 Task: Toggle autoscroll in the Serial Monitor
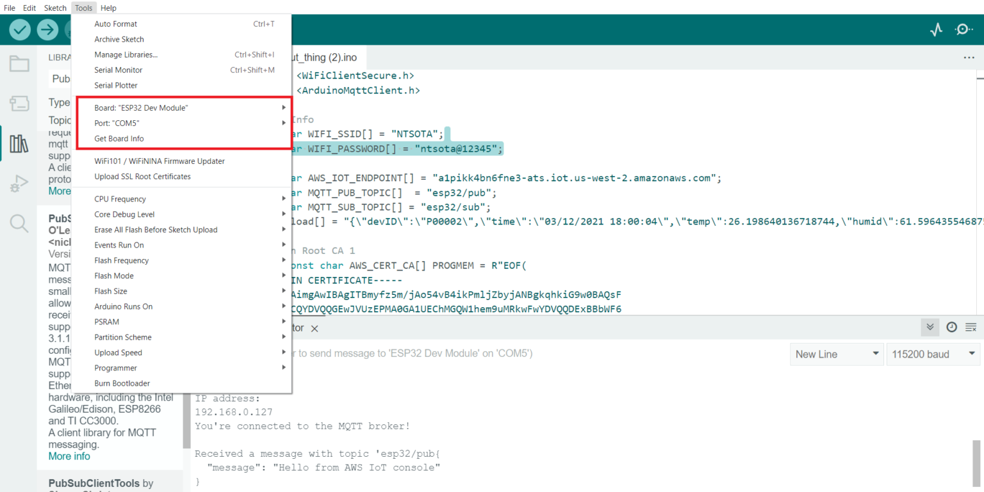pos(930,327)
